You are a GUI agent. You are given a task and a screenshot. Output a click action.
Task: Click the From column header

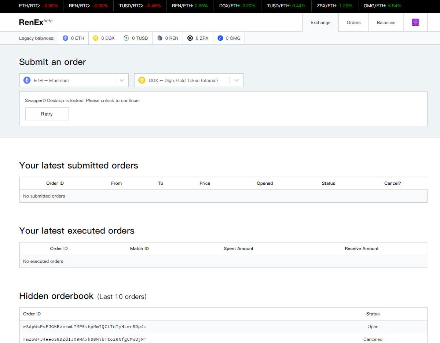[x=116, y=183]
